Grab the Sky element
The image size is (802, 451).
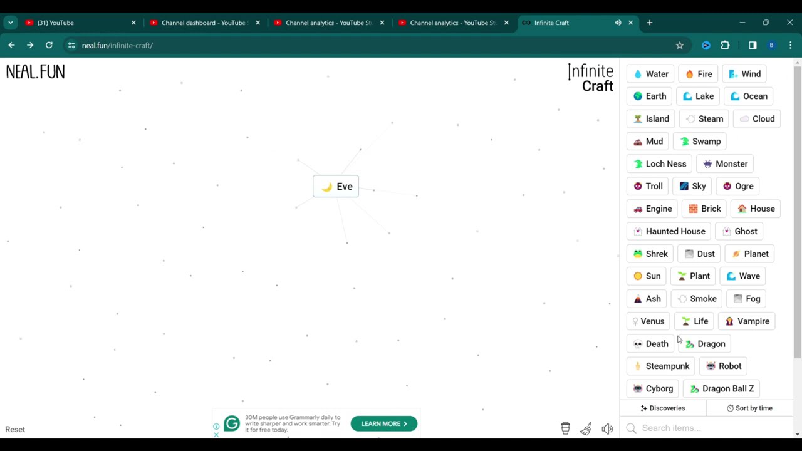[x=692, y=186]
